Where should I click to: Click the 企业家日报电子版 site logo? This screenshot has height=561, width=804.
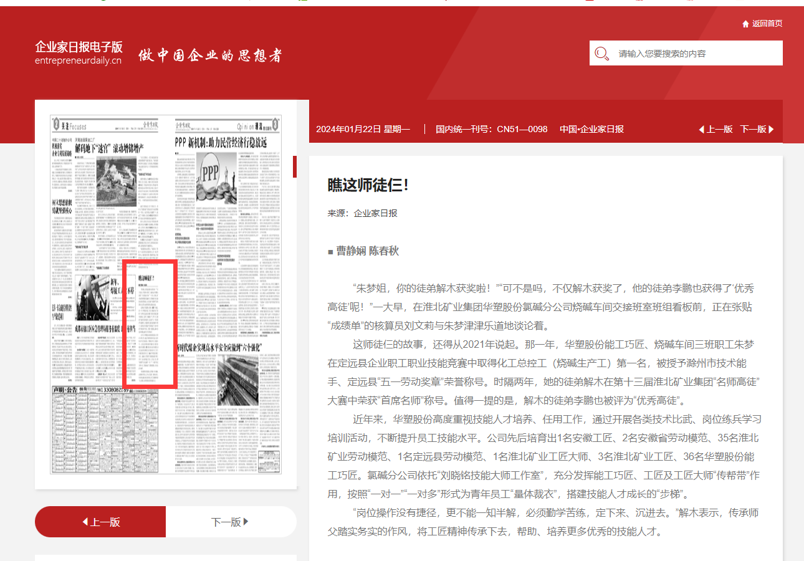coord(79,53)
